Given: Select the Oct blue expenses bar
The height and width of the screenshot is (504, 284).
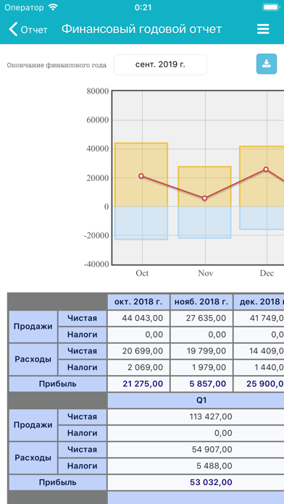Looking at the screenshot, I should (x=141, y=223).
